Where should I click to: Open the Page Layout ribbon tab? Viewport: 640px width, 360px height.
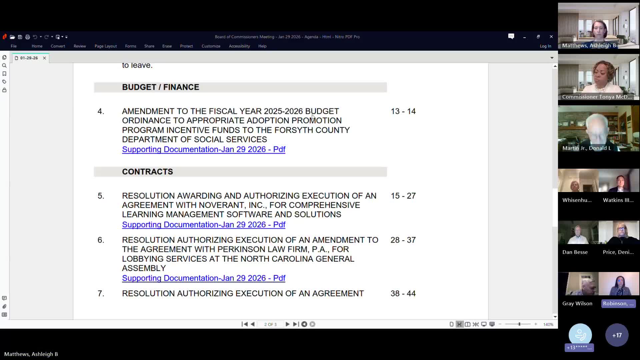pyautogui.click(x=105, y=46)
